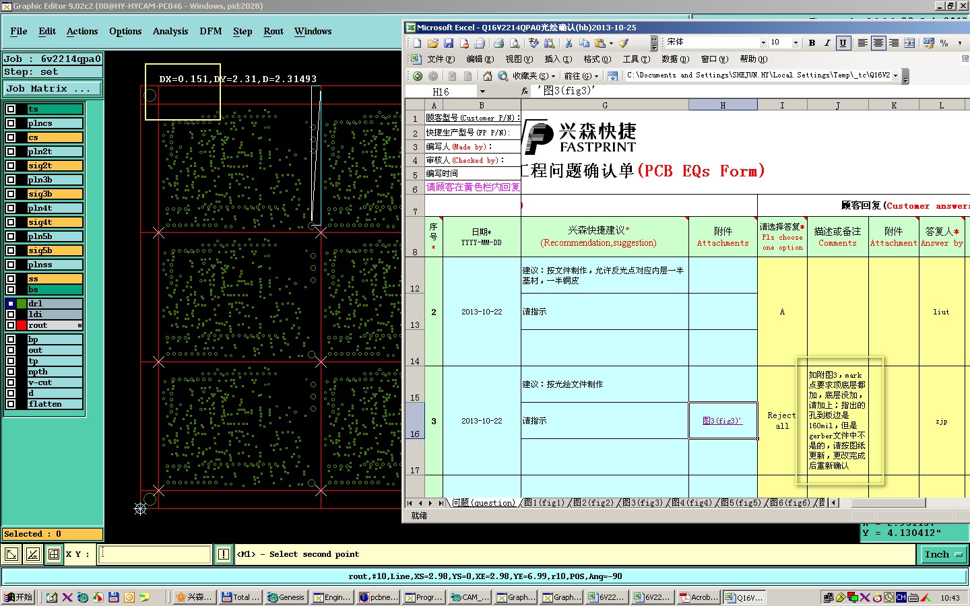
Task: Save the Excel workbook
Action: point(448,43)
